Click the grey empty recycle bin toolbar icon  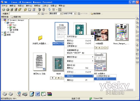[44, 10]
